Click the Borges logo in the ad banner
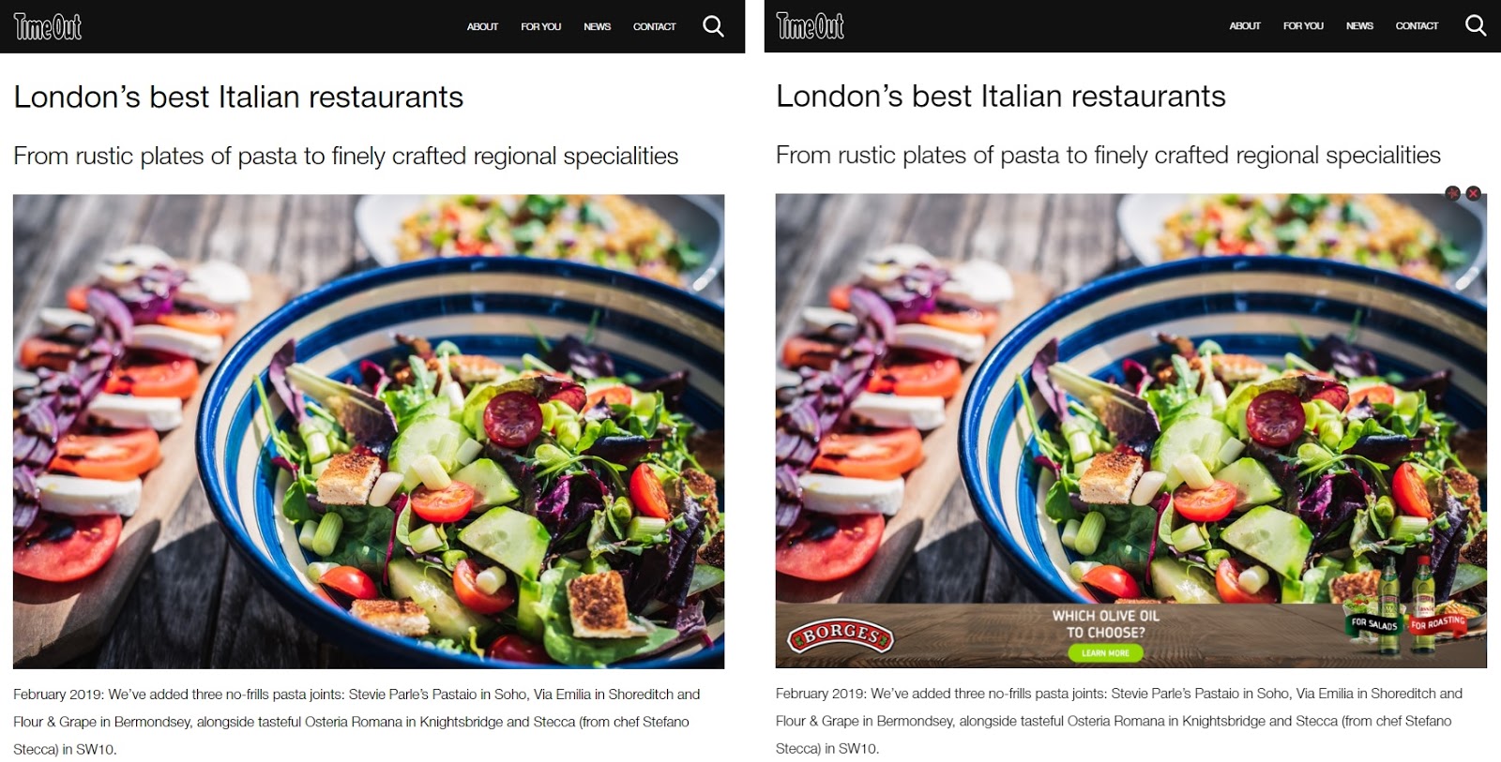Image resolution: width=1501 pixels, height=762 pixels. (841, 635)
